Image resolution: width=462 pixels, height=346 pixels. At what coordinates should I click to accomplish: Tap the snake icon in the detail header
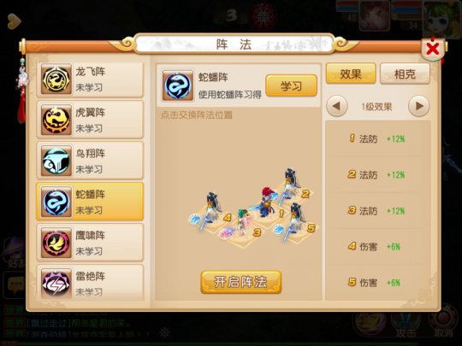tap(178, 85)
